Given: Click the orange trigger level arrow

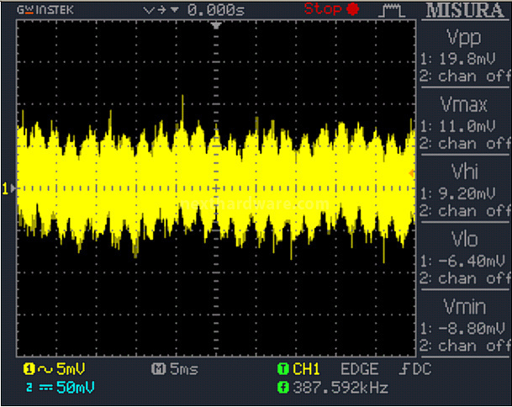Looking at the screenshot, I should (x=412, y=173).
